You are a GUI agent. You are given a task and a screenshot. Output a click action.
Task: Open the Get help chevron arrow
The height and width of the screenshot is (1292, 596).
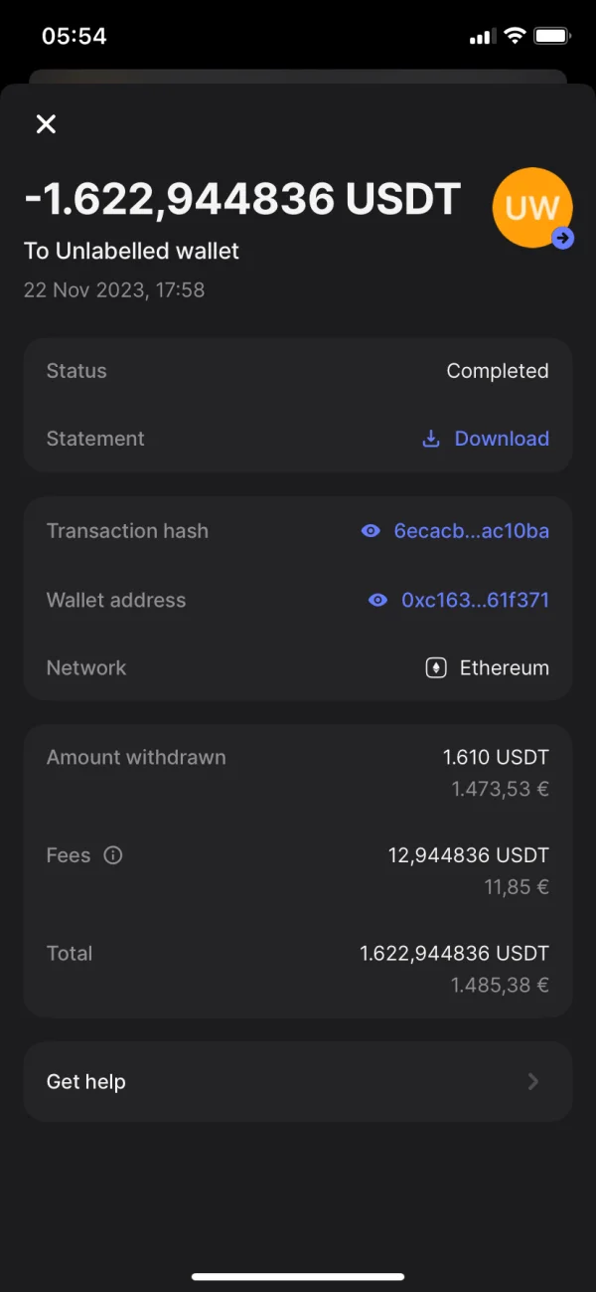(533, 1081)
